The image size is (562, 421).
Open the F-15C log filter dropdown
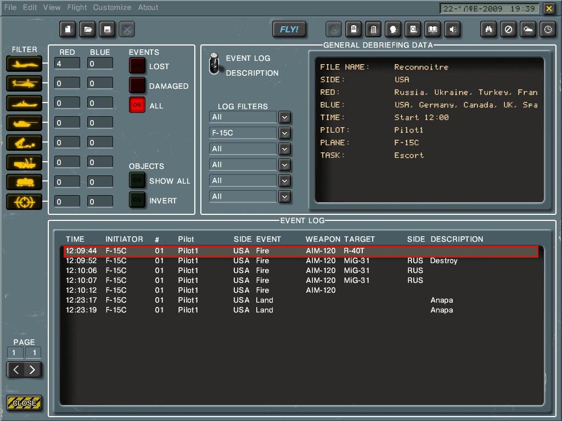tap(284, 133)
